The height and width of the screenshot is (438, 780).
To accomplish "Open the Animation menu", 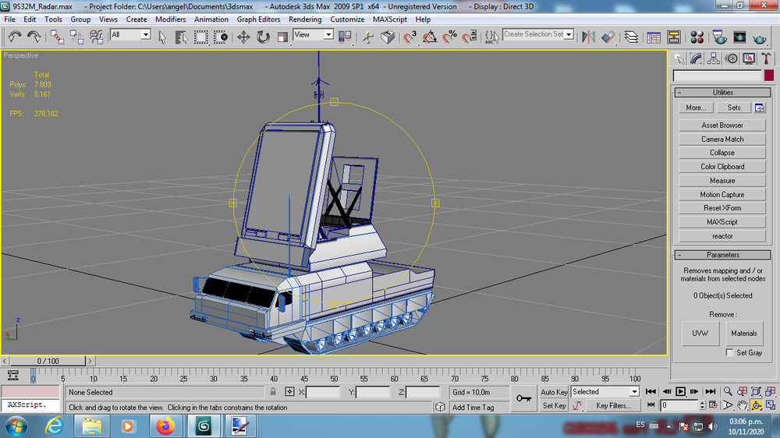I will tap(211, 19).
